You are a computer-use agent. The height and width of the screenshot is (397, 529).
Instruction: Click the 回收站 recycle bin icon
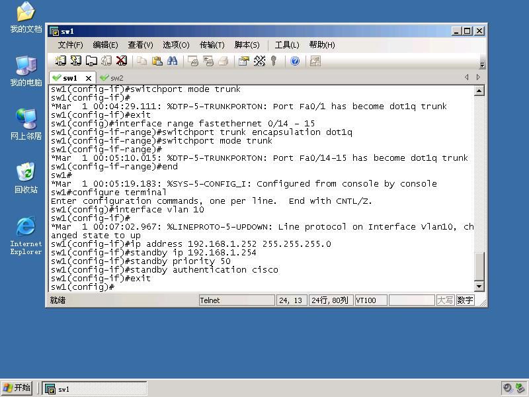pyautogui.click(x=26, y=178)
